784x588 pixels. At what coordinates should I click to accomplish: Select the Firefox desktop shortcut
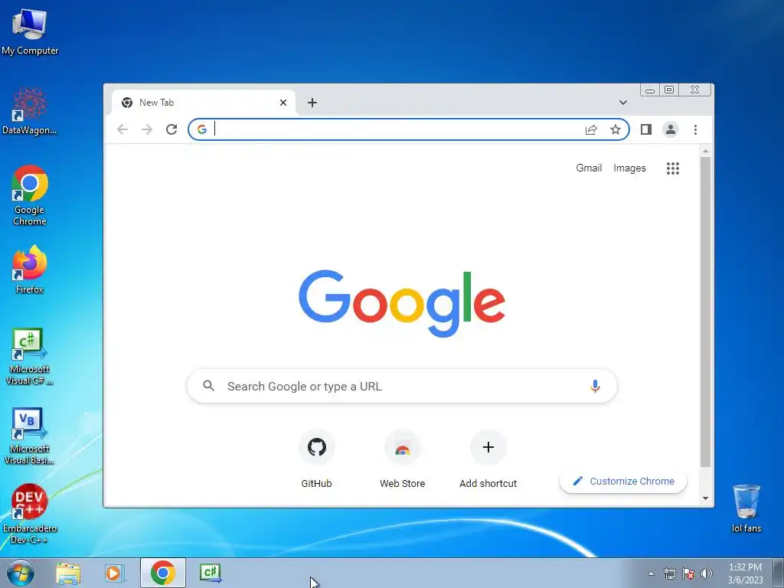(30, 269)
